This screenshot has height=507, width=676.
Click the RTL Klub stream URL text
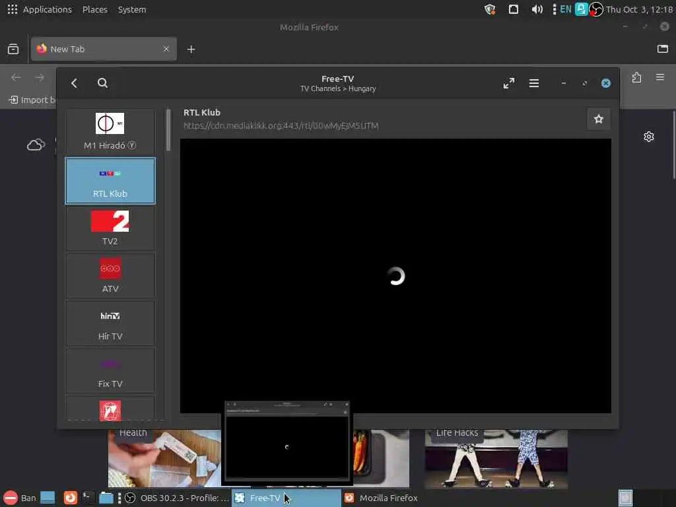(x=281, y=126)
